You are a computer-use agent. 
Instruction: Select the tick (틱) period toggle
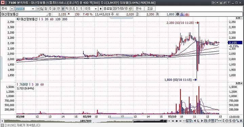[x=67, y=9]
